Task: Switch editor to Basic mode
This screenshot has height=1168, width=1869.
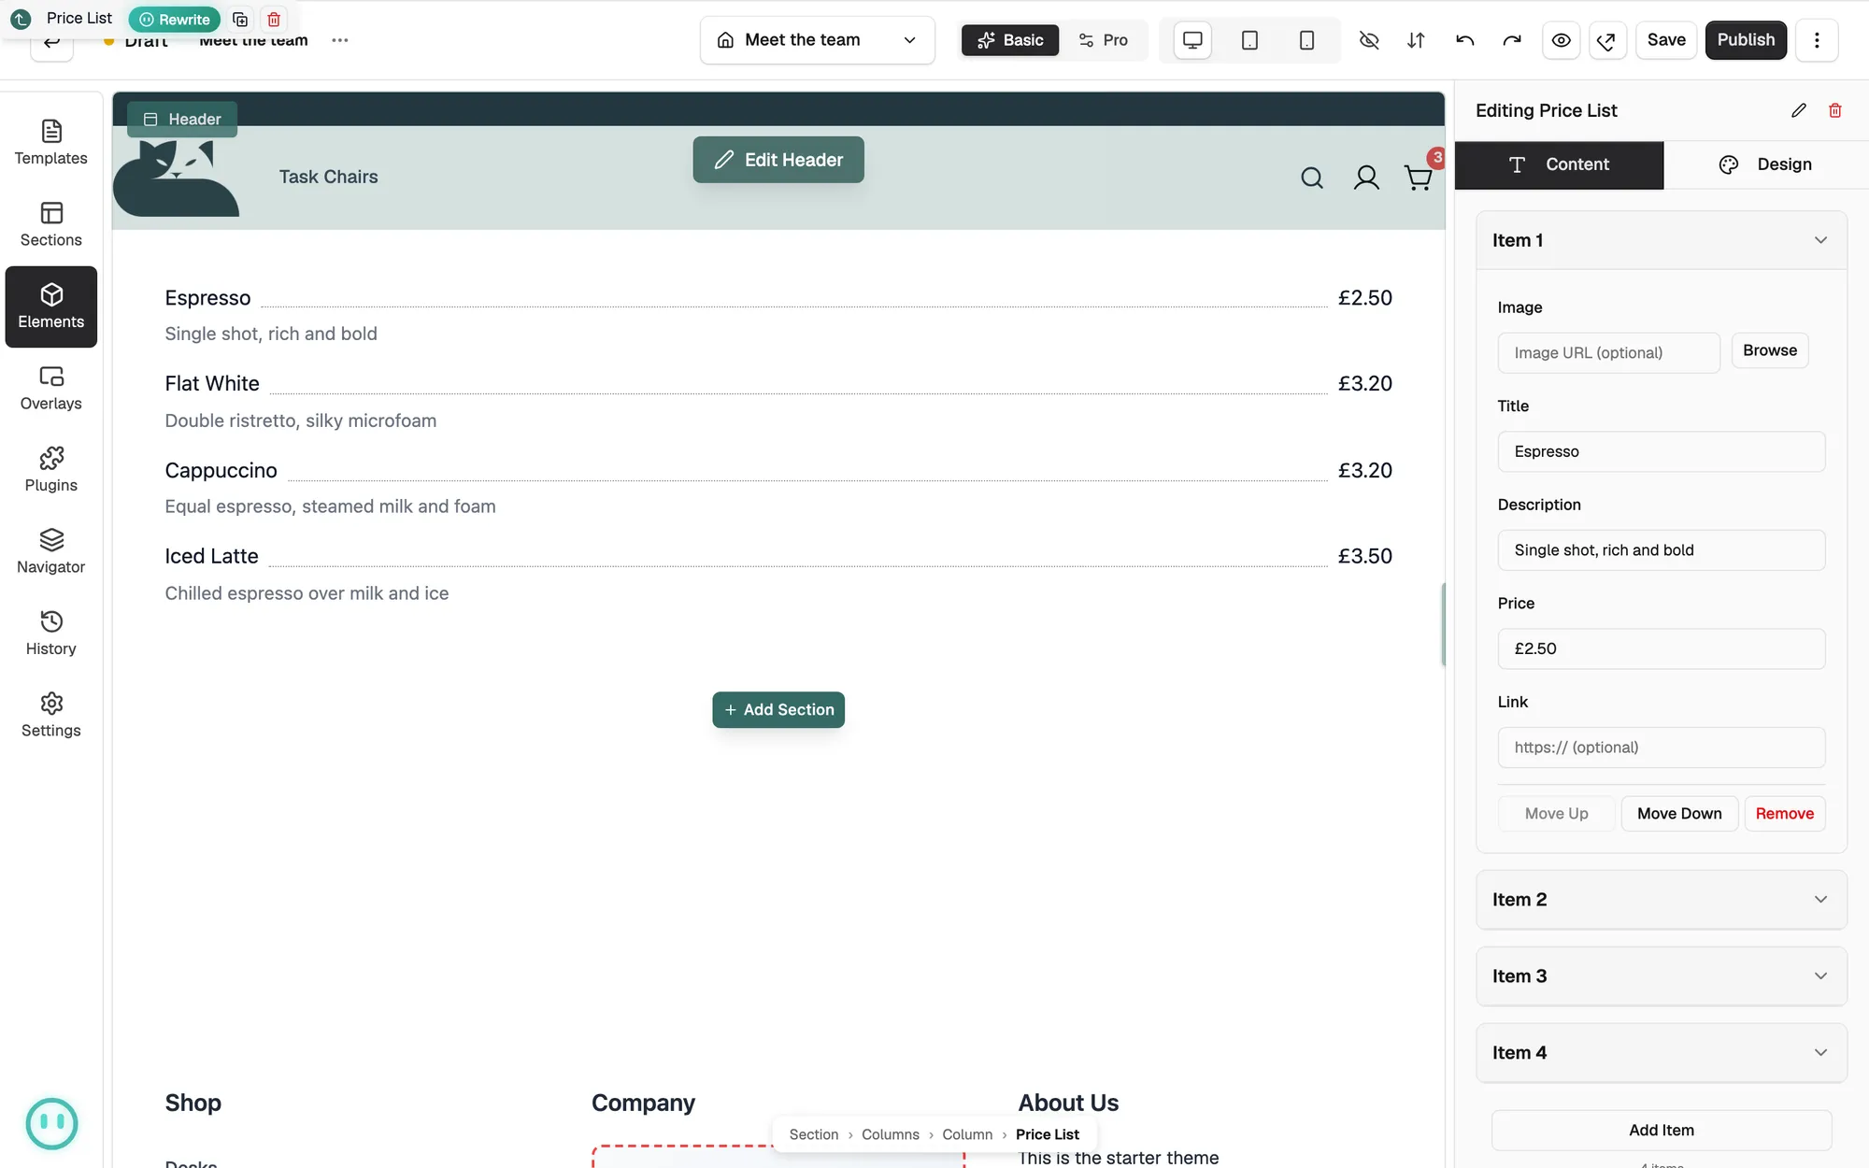Action: pos(1010,40)
